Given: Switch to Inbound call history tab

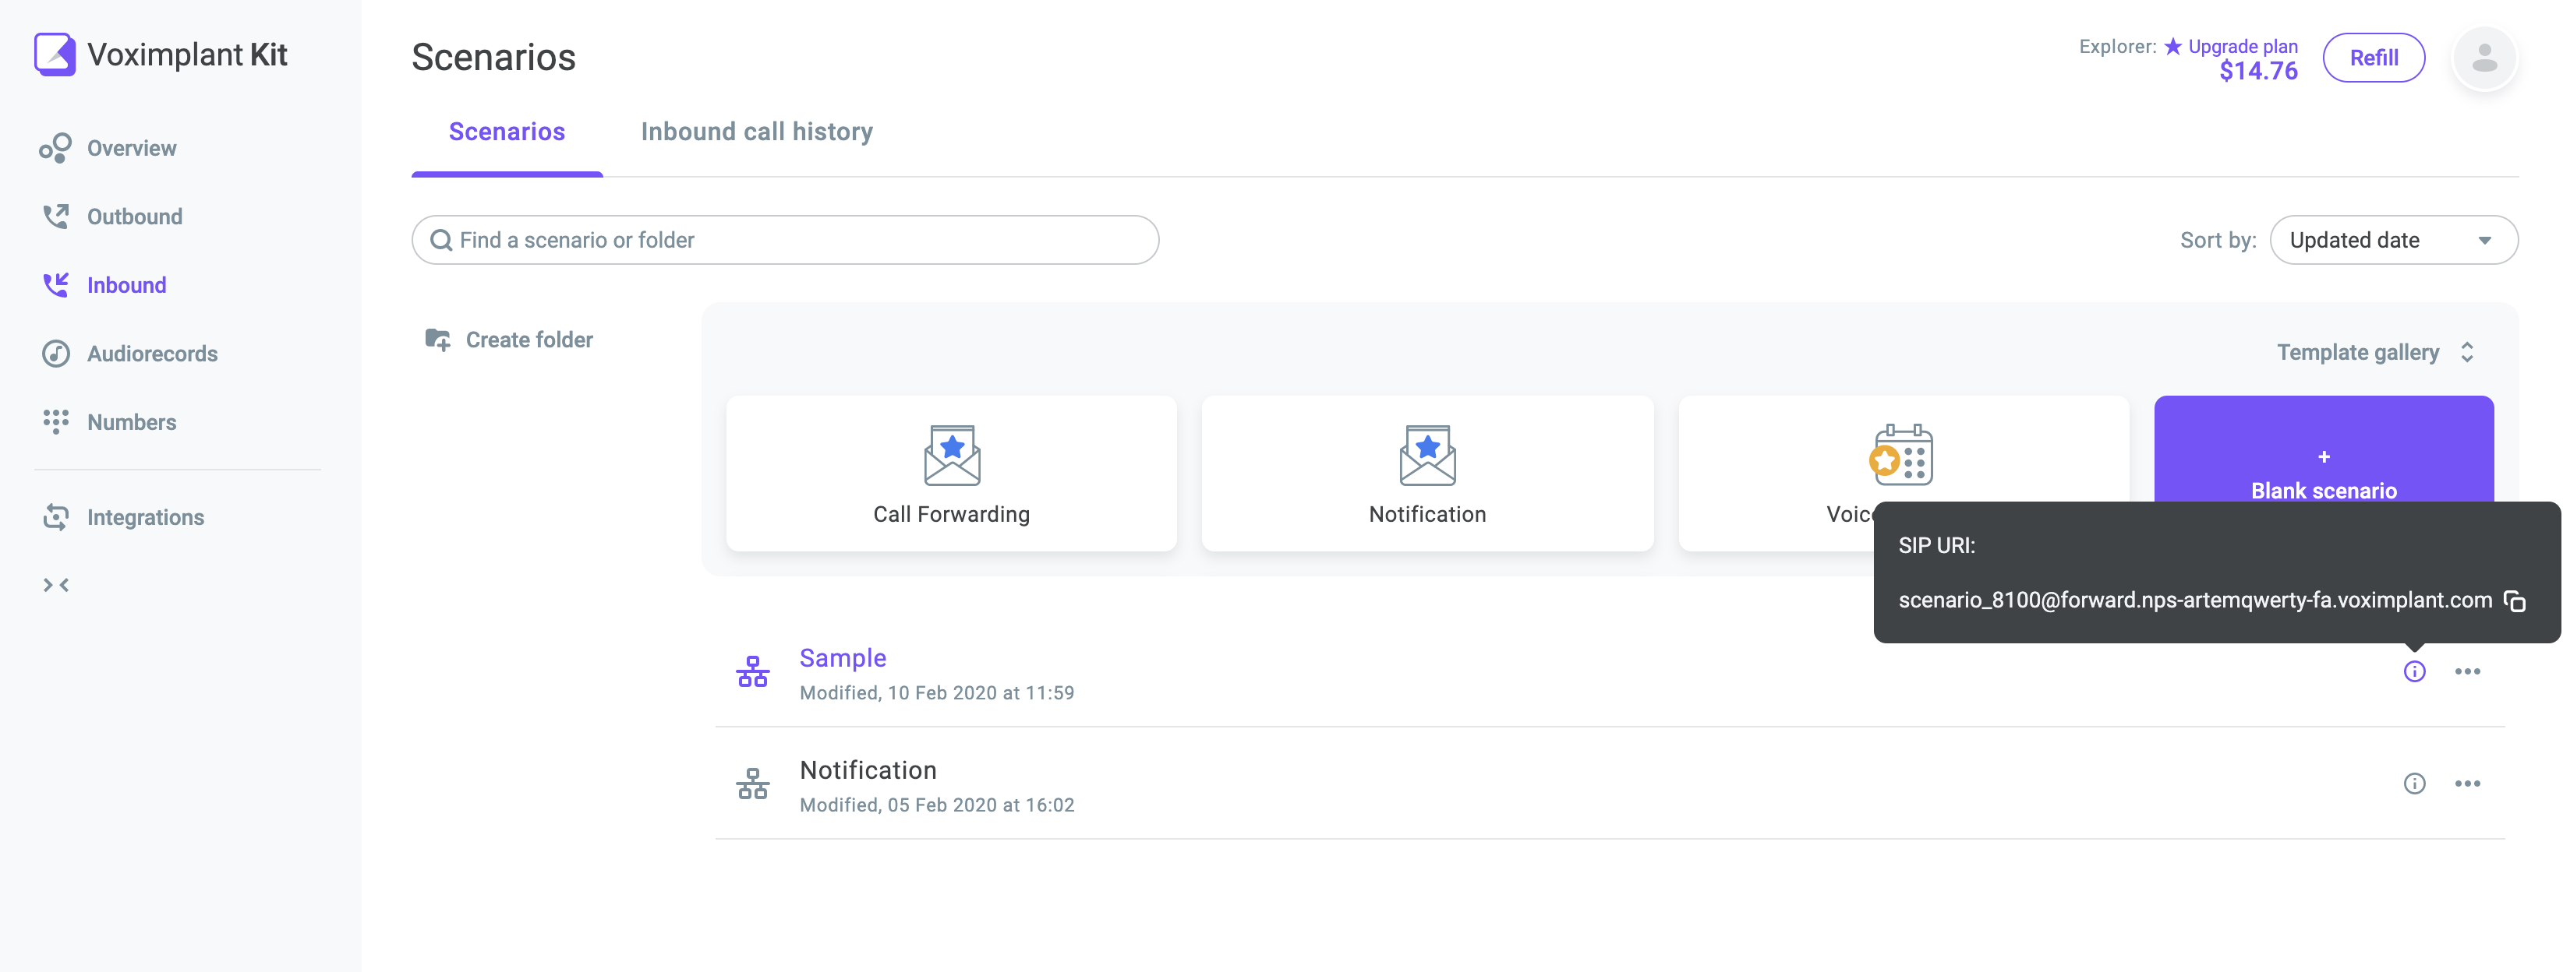Looking at the screenshot, I should (757, 132).
